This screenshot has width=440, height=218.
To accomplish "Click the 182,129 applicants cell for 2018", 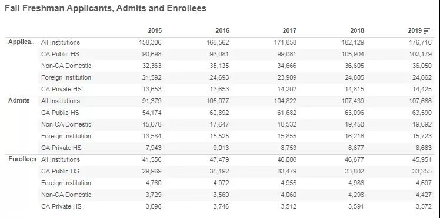I will [352, 42].
